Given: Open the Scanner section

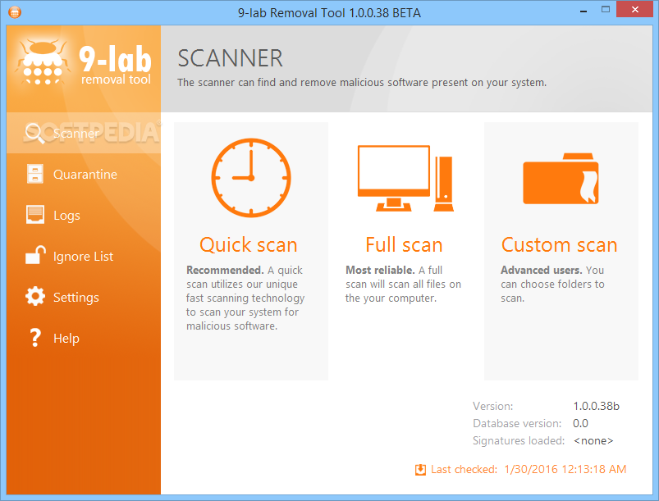Looking at the screenshot, I should click(84, 133).
